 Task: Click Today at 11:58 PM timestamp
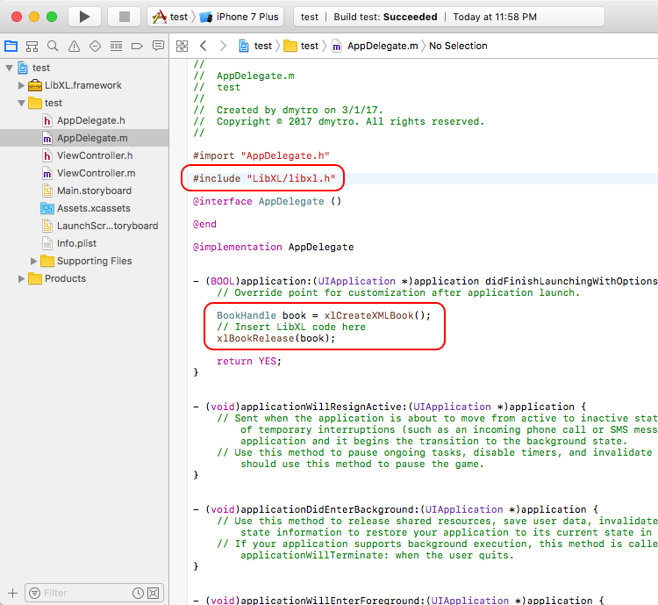coord(495,17)
